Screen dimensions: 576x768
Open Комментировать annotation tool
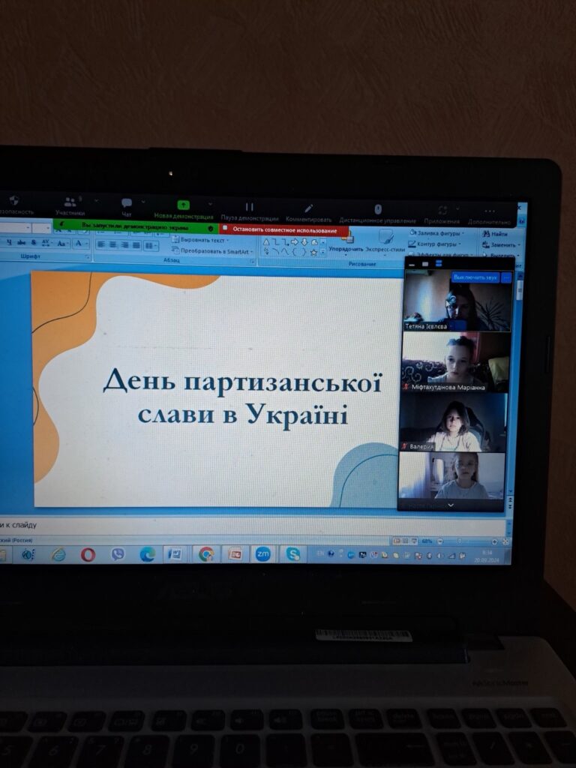(x=308, y=214)
